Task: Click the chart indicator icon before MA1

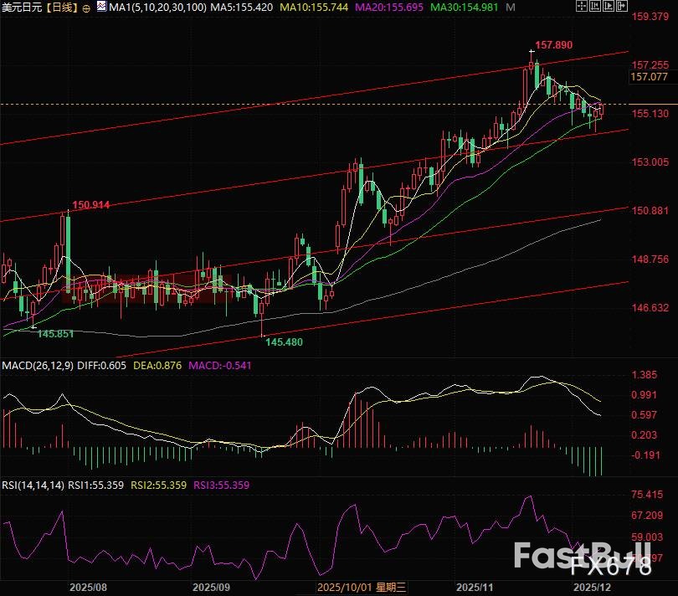Action: (101, 8)
